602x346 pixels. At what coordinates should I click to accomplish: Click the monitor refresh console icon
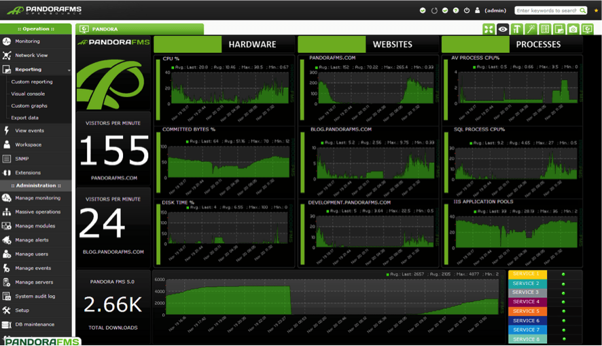(588, 29)
